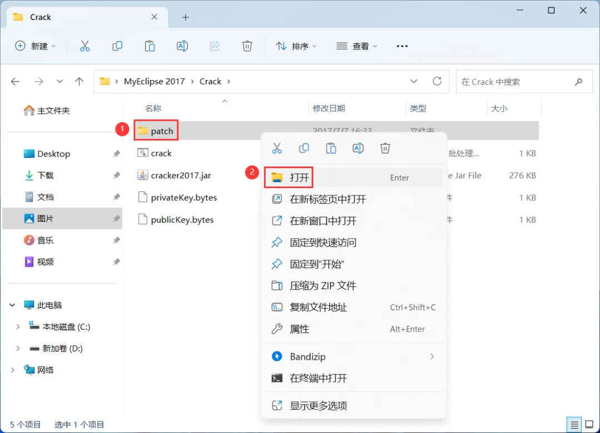Switch to details view icon in status bar
Screen dimensions: 600x433
tap(574, 425)
